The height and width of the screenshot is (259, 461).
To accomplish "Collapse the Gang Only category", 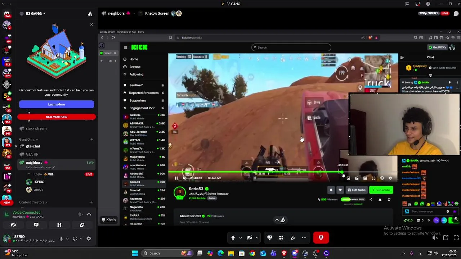I will pos(28,140).
